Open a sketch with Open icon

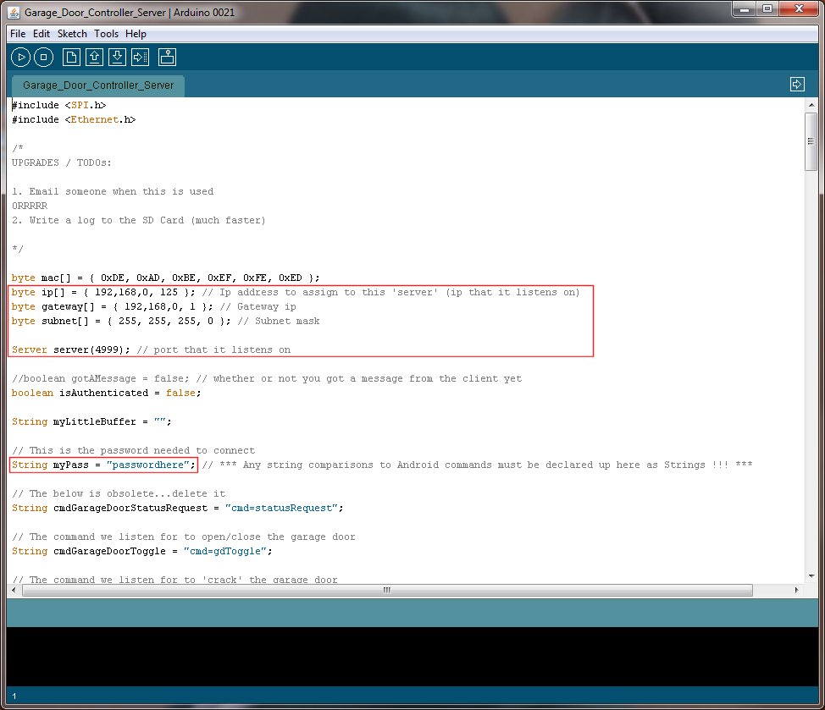(94, 57)
